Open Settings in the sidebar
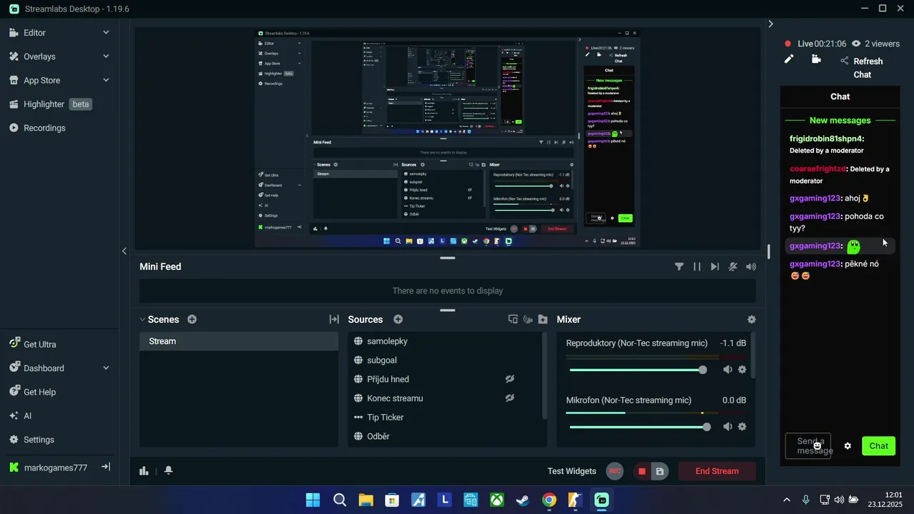The image size is (914, 514). pyautogui.click(x=39, y=440)
